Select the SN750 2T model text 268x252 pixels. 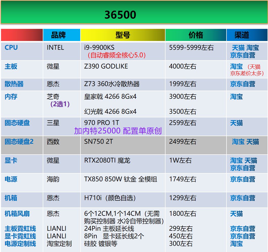(x=98, y=141)
